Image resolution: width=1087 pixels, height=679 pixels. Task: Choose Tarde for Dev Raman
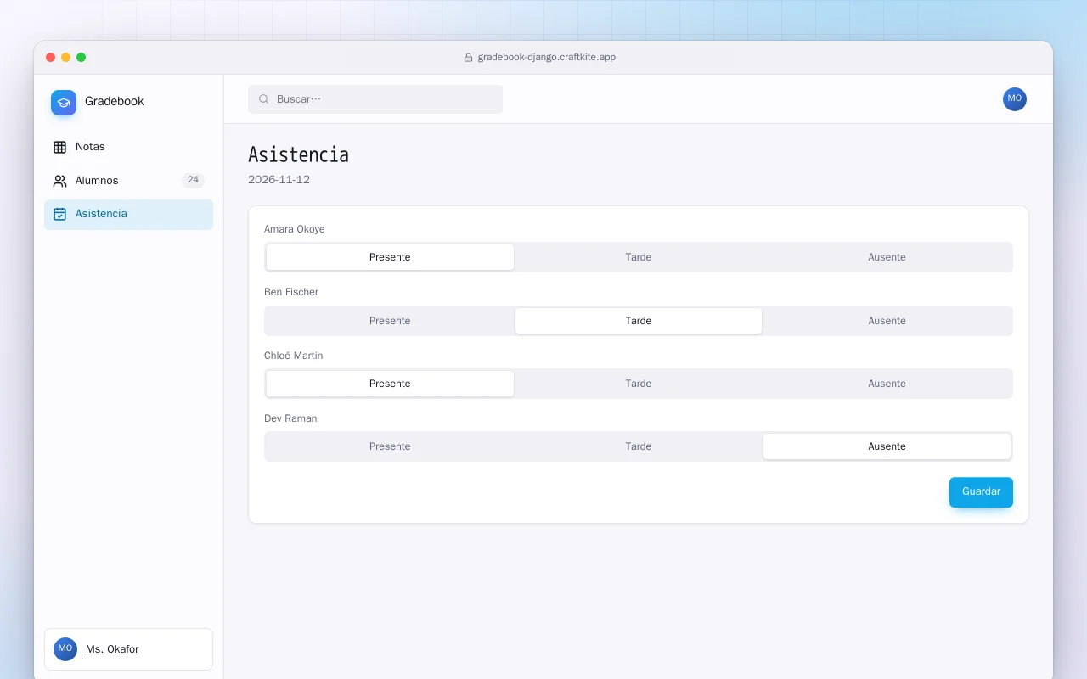639,446
